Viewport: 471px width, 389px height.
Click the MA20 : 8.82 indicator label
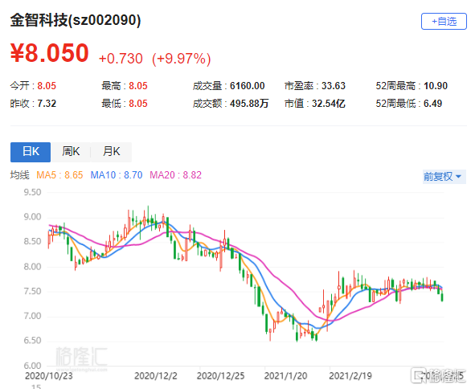coord(175,175)
